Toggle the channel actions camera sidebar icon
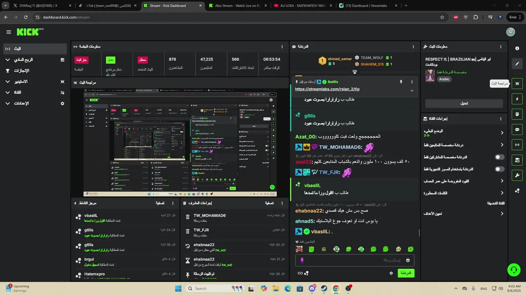This screenshot has height=295, width=526. [x=517, y=160]
